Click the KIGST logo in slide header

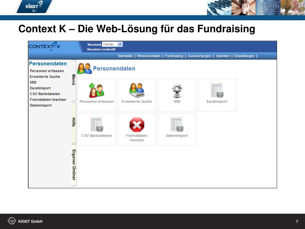[x=34, y=7]
